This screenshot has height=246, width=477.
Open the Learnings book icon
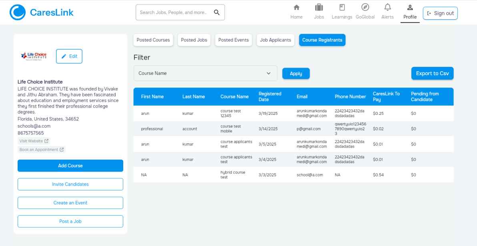342,8
